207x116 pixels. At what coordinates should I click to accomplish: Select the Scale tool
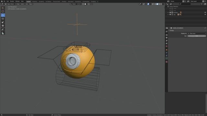coord(3,22)
